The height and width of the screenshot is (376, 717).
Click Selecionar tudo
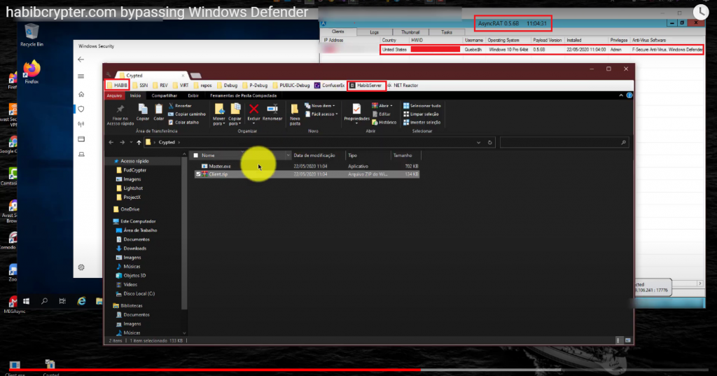[422, 106]
